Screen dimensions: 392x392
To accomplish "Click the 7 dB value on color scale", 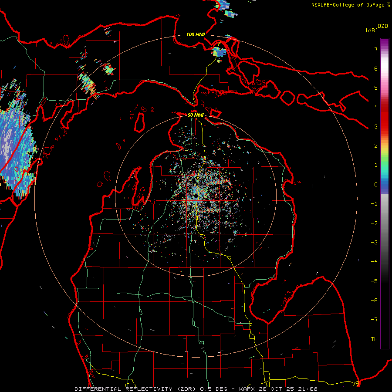I will 376,49.
